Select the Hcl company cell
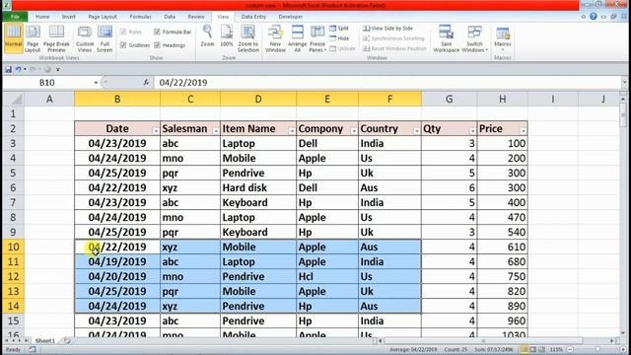 tap(327, 276)
